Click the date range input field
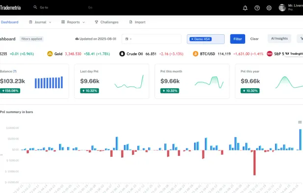Viewport: 303px width, 193px height. coord(151,39)
